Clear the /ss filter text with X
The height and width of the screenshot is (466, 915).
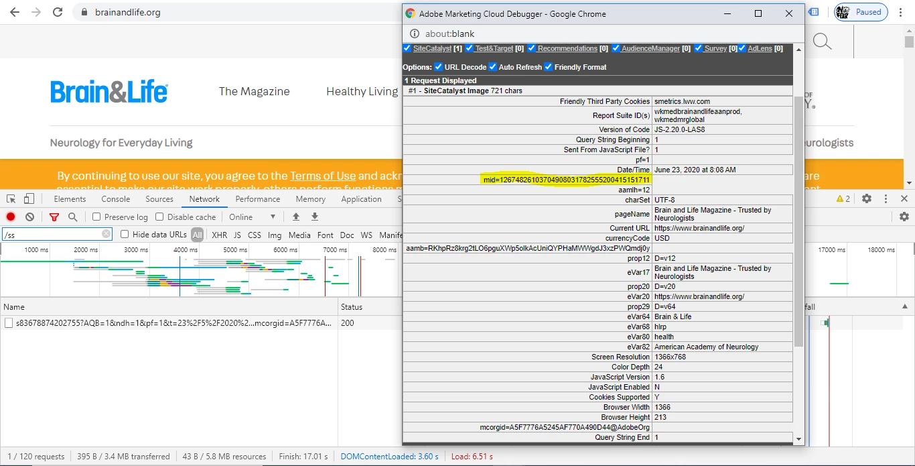(106, 234)
